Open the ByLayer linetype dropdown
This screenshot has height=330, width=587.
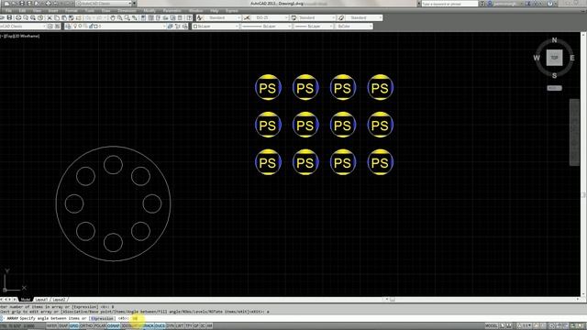click(x=266, y=27)
